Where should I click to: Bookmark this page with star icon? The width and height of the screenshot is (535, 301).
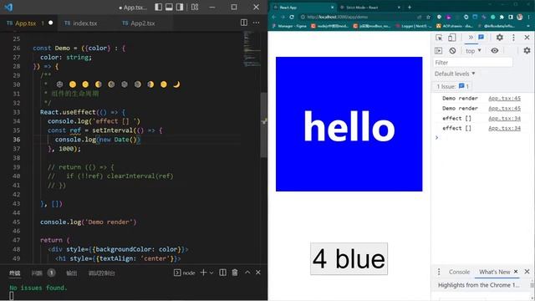tap(428, 17)
